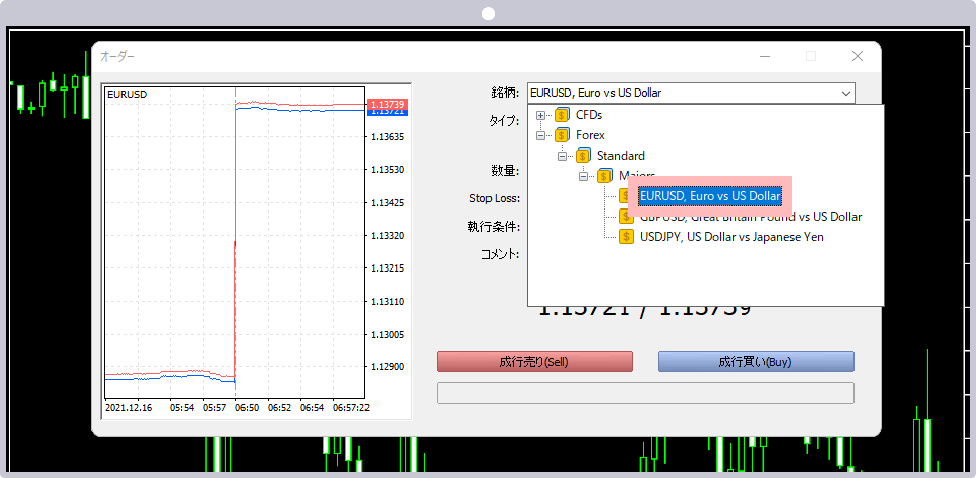The width and height of the screenshot is (976, 478).
Task: Collapse the Standard tree node
Action: (x=562, y=156)
